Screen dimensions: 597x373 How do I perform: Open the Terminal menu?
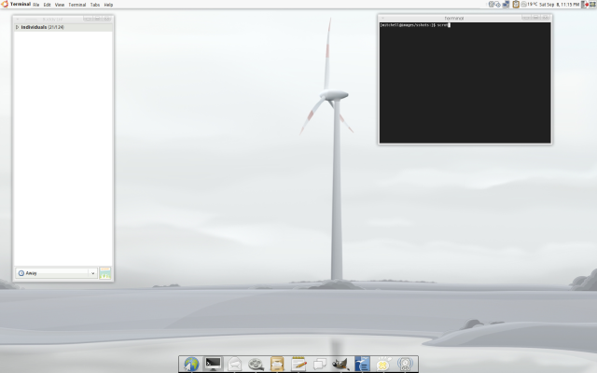[x=77, y=5]
